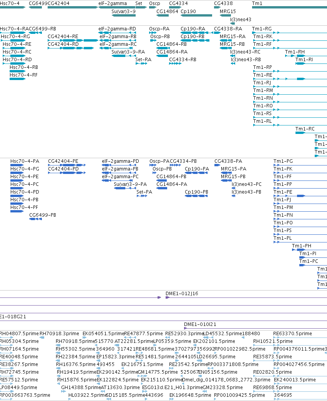This screenshot has height=401, width=327.
Task: Select transcript Cp190-RA
Action: (x=193, y=28)
